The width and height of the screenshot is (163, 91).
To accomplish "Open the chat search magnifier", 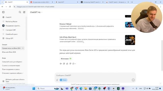I will (20, 12).
